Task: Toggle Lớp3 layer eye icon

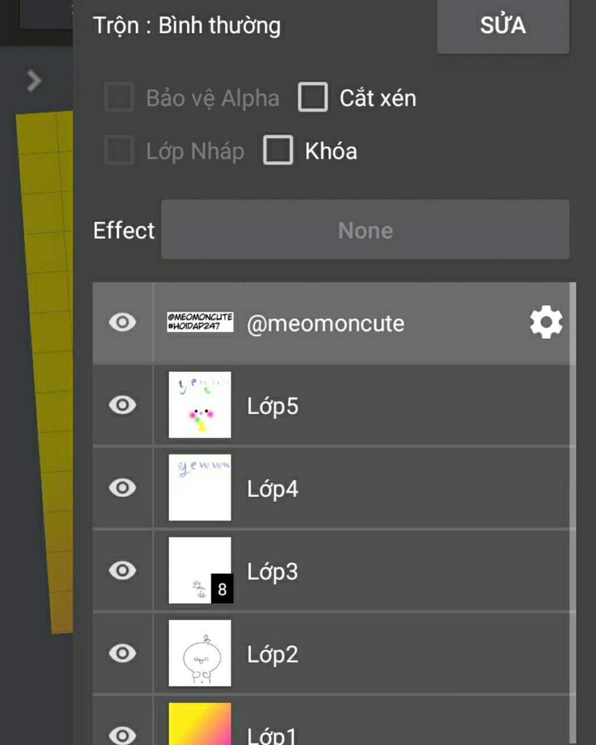Action: tap(122, 570)
